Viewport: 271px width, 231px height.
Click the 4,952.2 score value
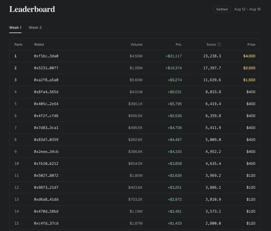coord(213,151)
